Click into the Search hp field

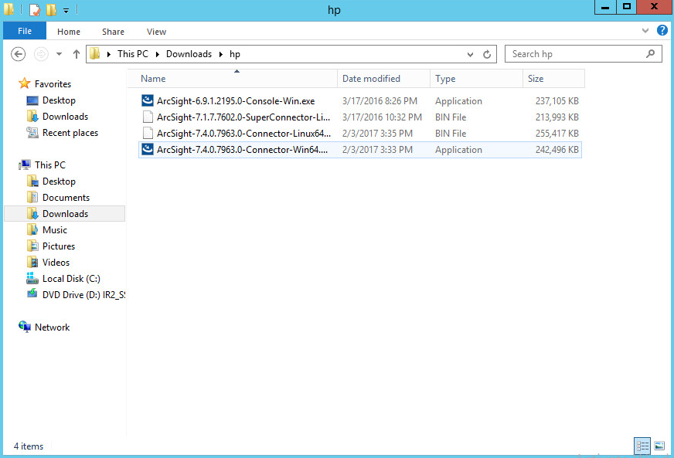[x=576, y=54]
